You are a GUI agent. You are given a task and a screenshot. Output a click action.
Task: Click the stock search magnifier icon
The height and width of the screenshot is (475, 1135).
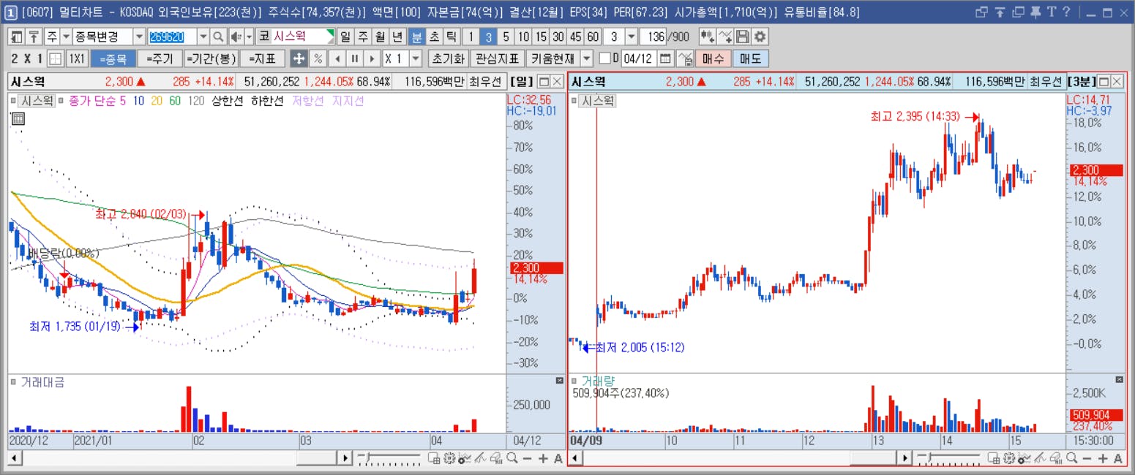pos(218,37)
